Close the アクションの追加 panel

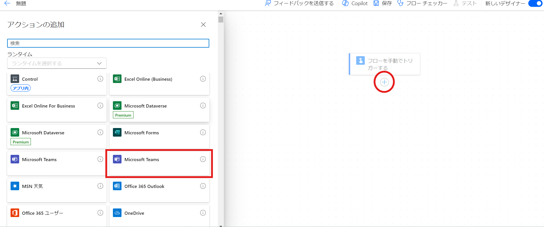[x=203, y=25]
